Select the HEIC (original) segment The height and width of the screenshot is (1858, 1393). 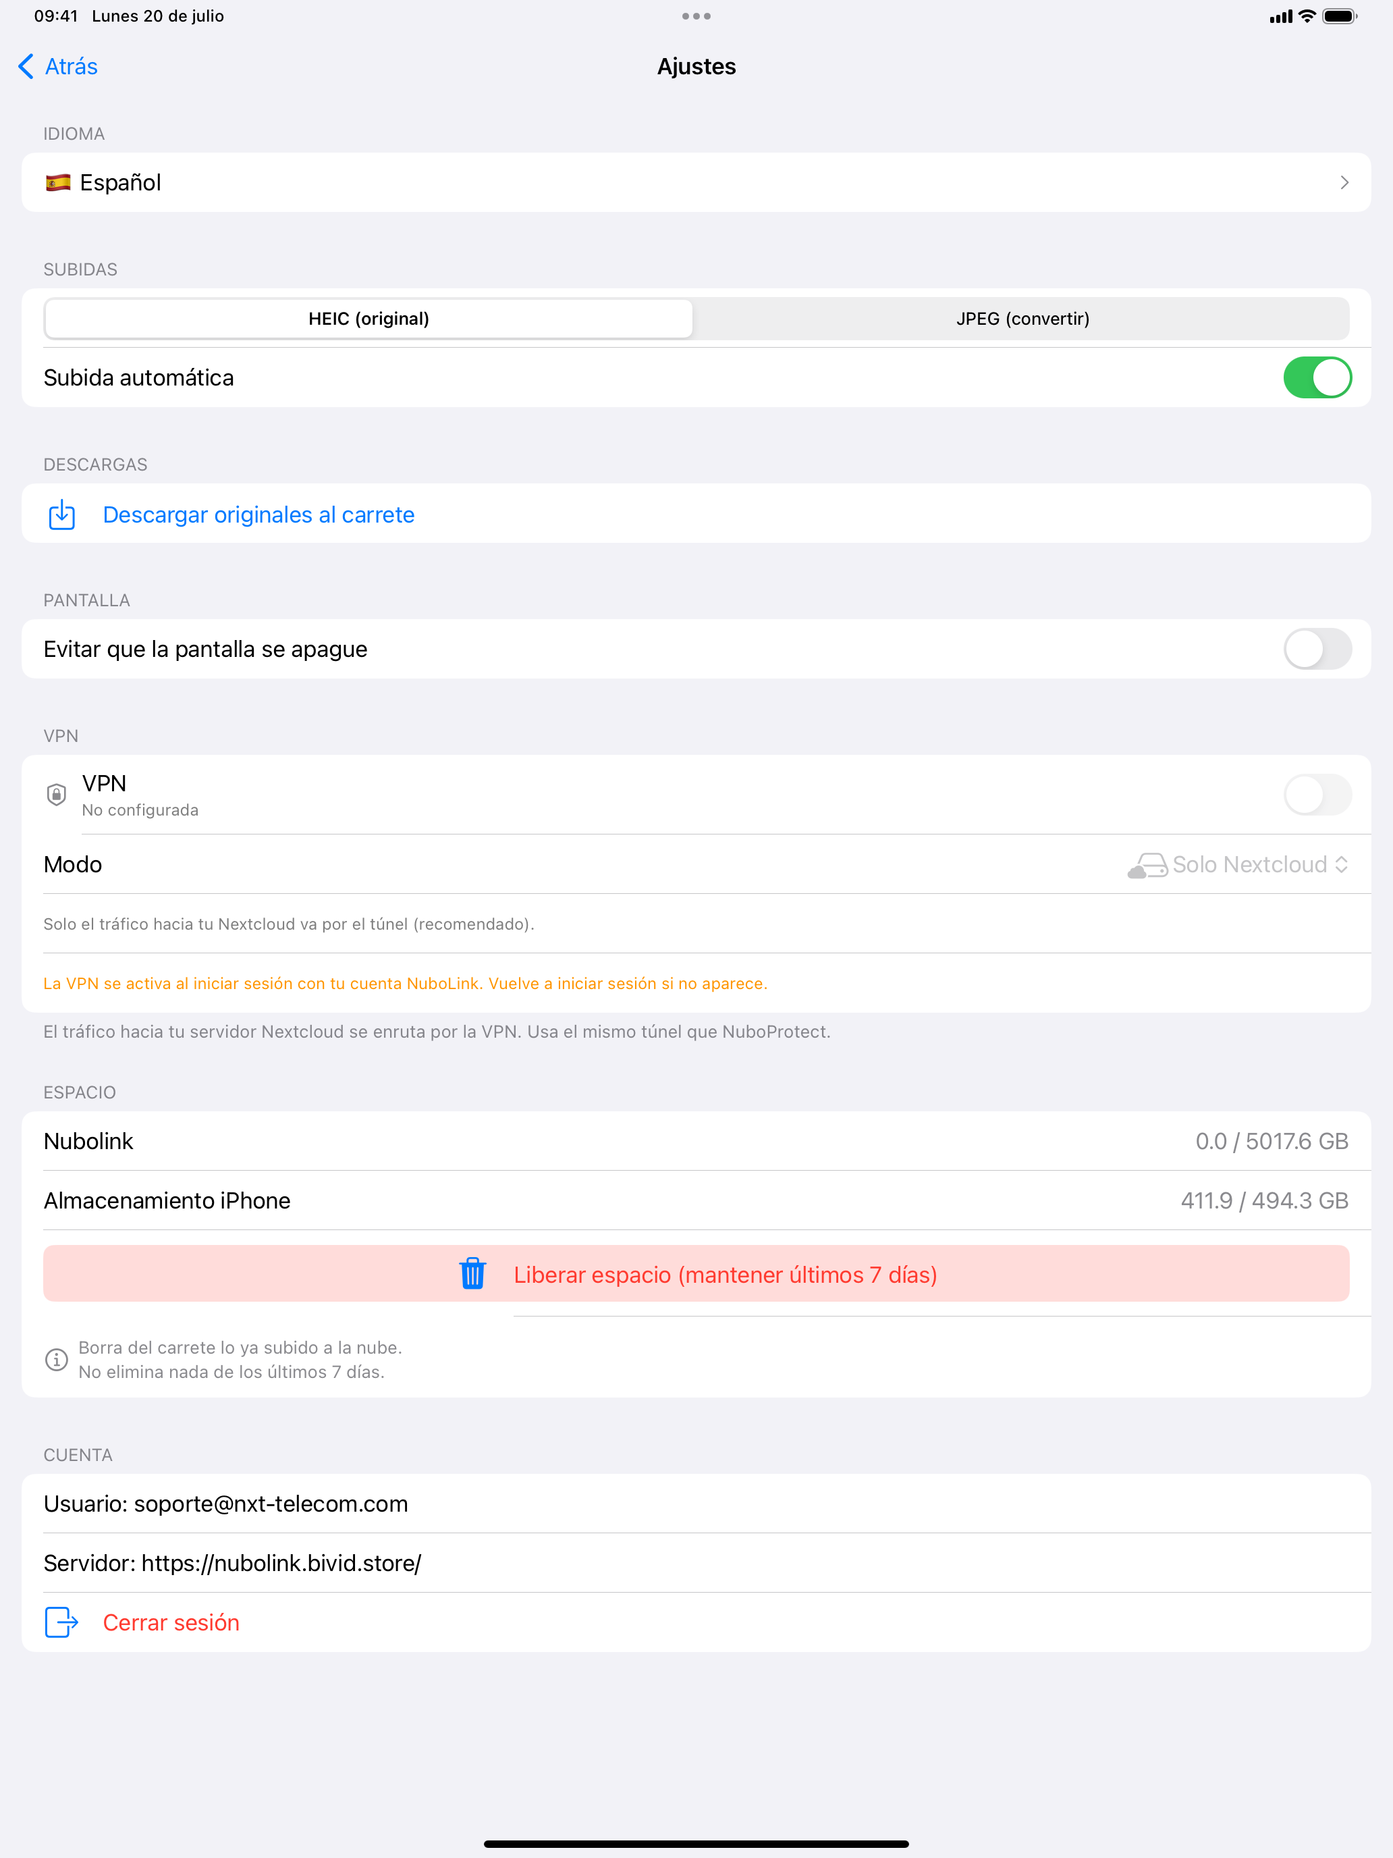pos(368,319)
